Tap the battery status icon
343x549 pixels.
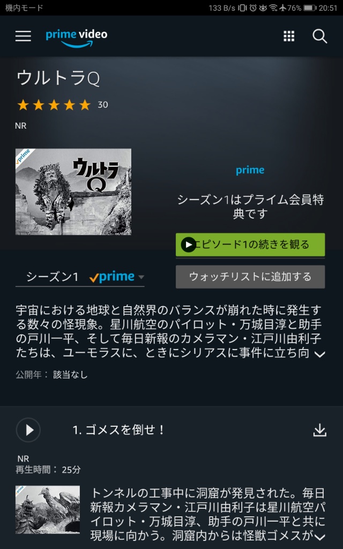[x=310, y=8]
